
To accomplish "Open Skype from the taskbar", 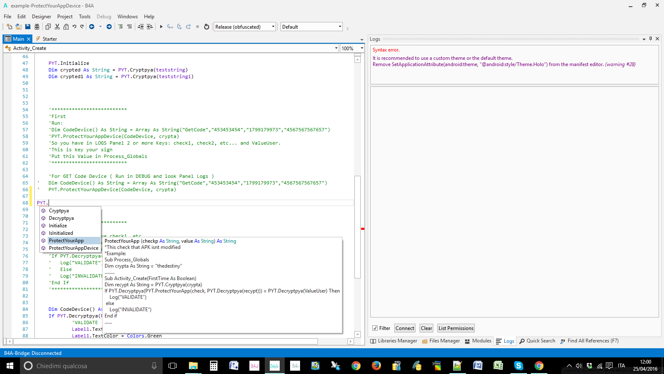I will click(x=518, y=366).
